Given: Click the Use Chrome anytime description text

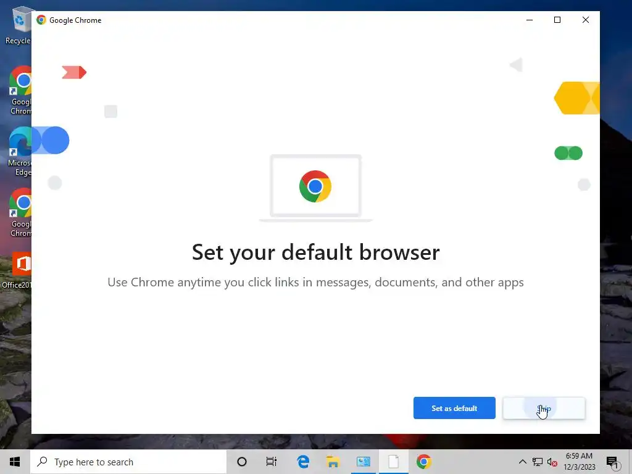Looking at the screenshot, I should (315, 282).
